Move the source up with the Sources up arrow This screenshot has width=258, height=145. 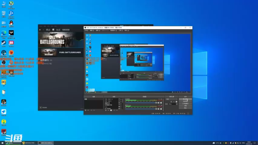click(114, 110)
